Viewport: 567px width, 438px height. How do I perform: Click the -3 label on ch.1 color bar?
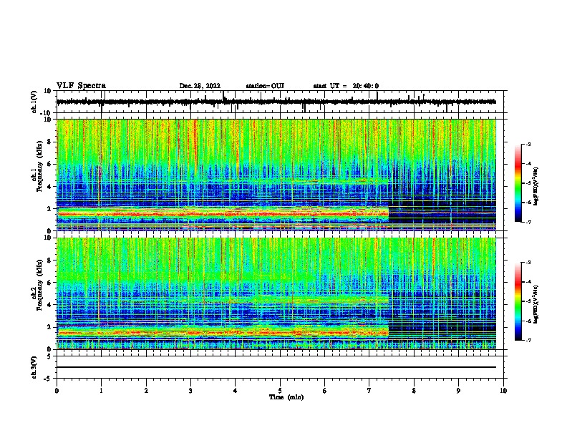(528, 144)
